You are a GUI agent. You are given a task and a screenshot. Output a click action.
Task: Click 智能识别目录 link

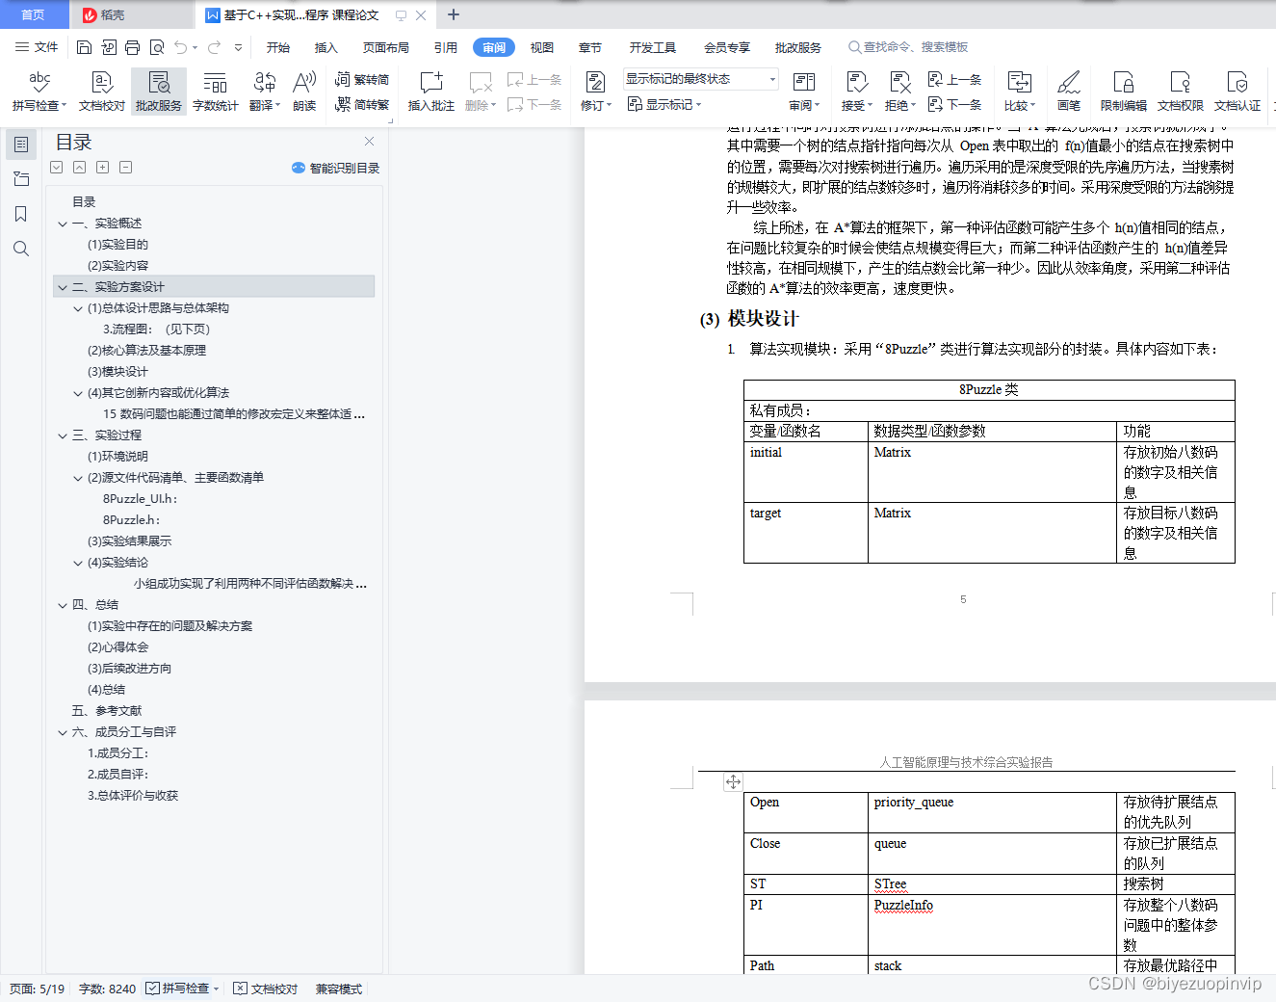click(336, 168)
